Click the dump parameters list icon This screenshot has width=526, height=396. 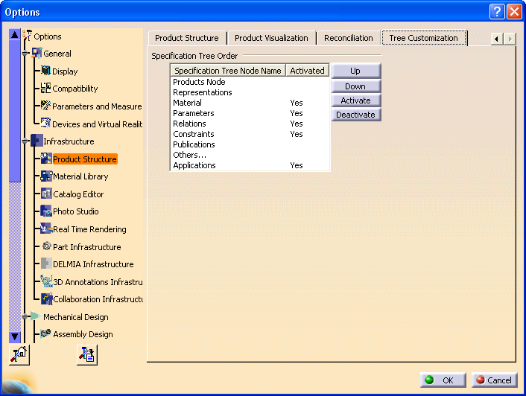coord(87,355)
